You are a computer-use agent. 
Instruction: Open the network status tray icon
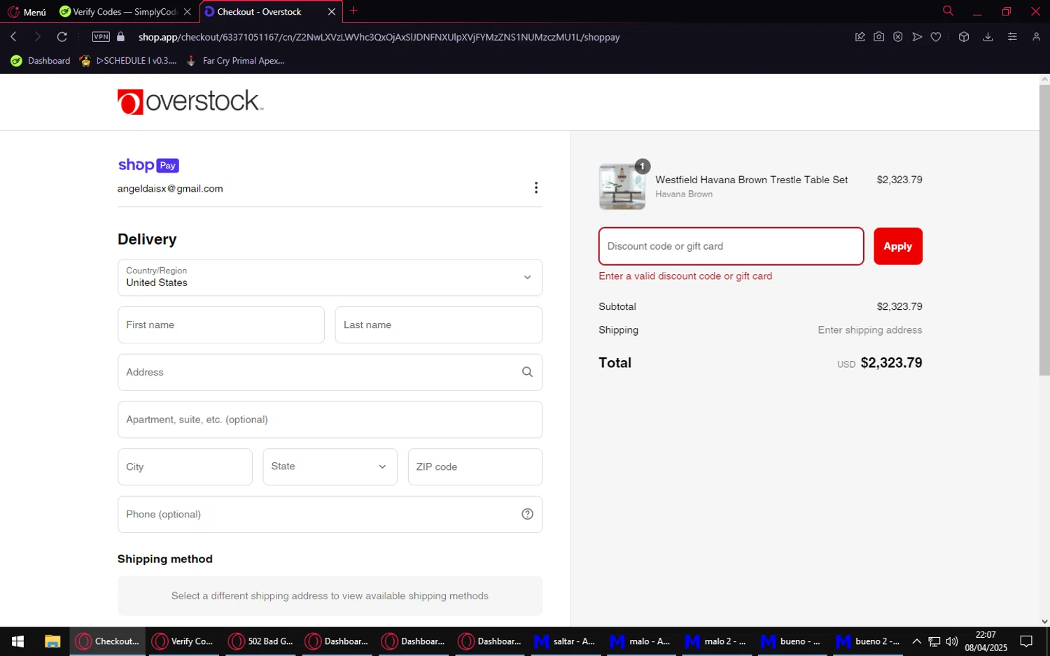tap(934, 641)
